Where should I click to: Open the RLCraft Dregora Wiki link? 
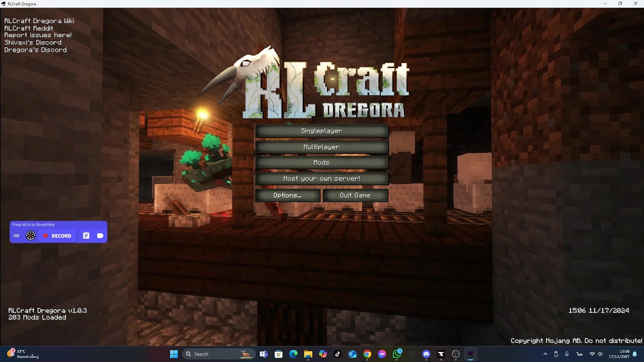[39, 21]
